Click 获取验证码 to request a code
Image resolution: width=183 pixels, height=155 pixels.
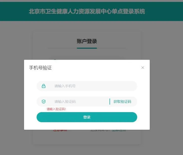(122, 102)
